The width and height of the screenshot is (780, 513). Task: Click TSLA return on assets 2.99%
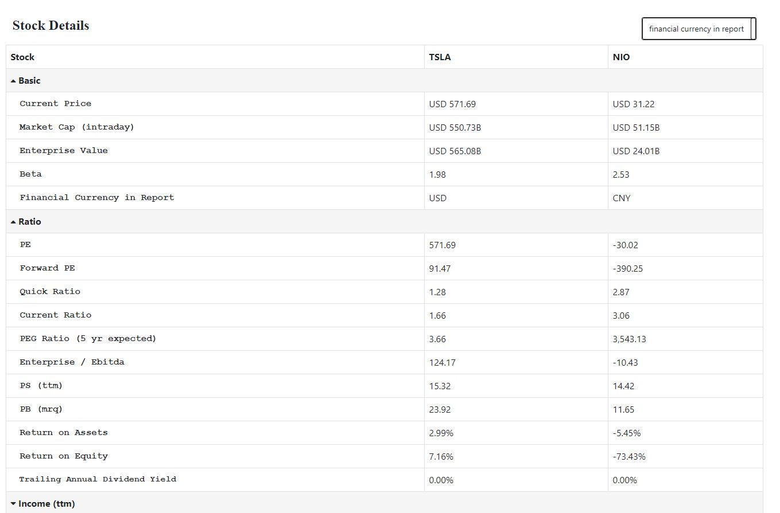tap(441, 433)
